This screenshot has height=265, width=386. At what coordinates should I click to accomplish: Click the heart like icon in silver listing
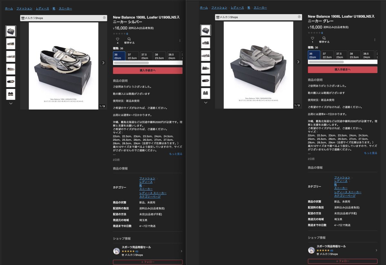[x=117, y=39]
